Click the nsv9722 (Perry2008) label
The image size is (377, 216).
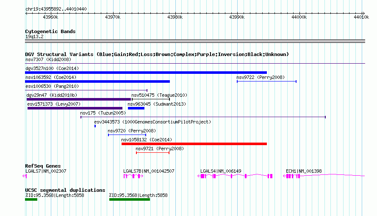click(261, 77)
